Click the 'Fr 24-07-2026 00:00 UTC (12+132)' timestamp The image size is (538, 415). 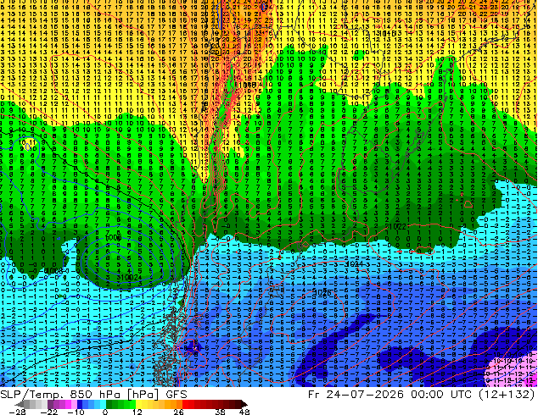coord(422,395)
